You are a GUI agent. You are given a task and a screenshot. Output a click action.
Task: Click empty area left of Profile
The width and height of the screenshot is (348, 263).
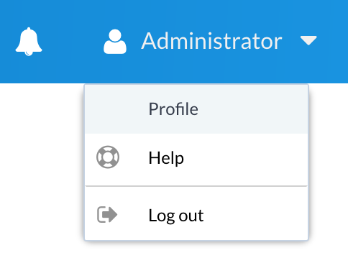pyautogui.click(x=115, y=109)
